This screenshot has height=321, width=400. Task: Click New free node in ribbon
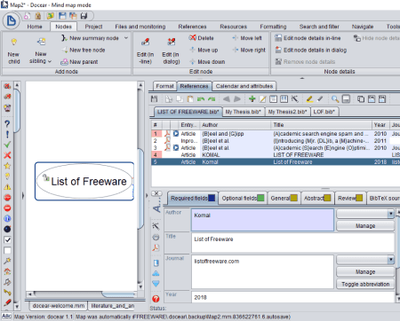coord(84,50)
